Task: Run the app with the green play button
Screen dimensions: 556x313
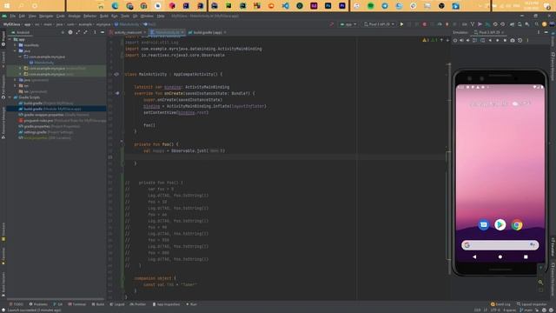Action: [x=401, y=24]
